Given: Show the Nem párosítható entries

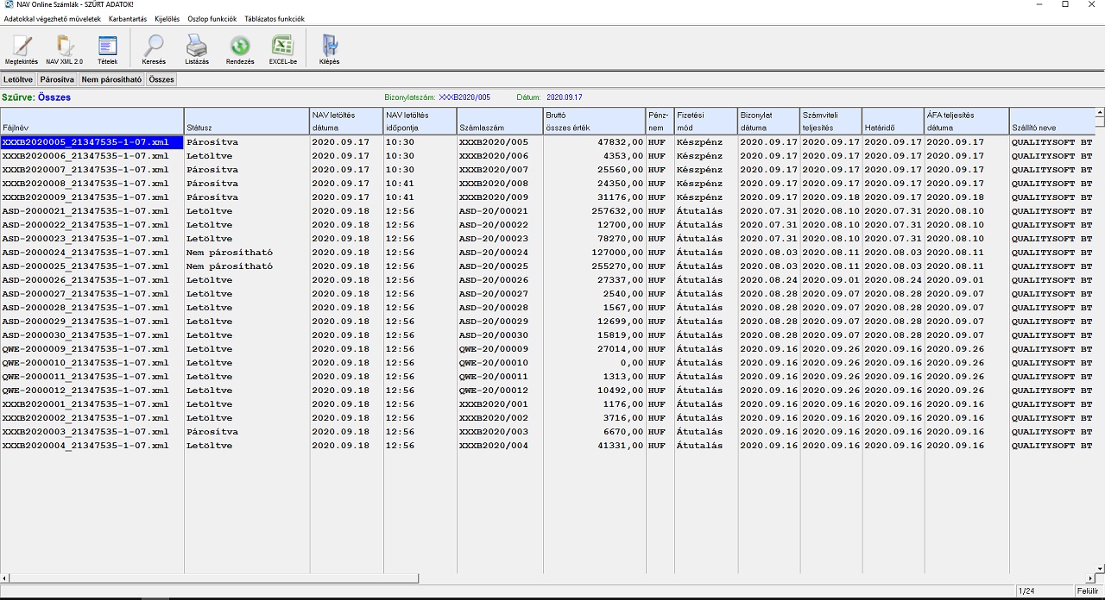Looking at the screenshot, I should click(x=111, y=79).
